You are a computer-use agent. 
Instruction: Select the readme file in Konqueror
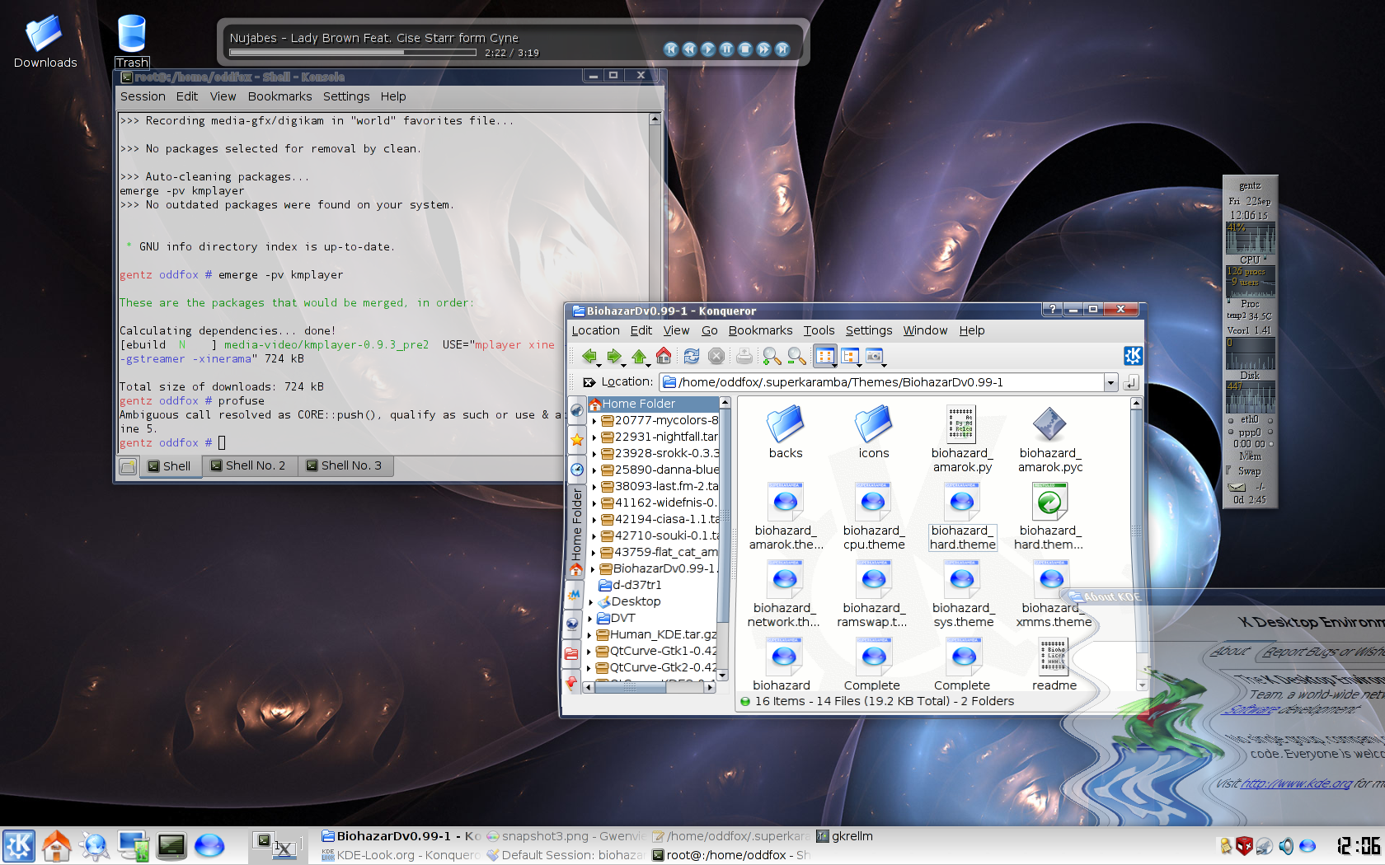tap(1054, 664)
